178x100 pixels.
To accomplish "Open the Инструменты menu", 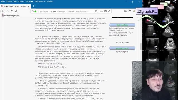I will tap(40, 1).
